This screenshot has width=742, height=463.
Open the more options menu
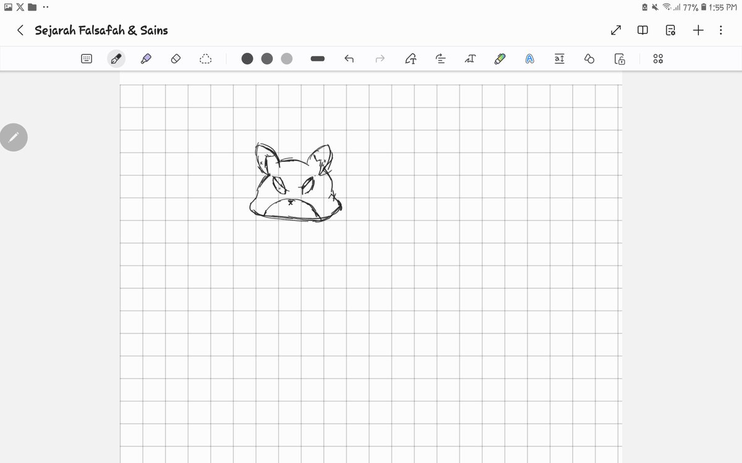720,30
